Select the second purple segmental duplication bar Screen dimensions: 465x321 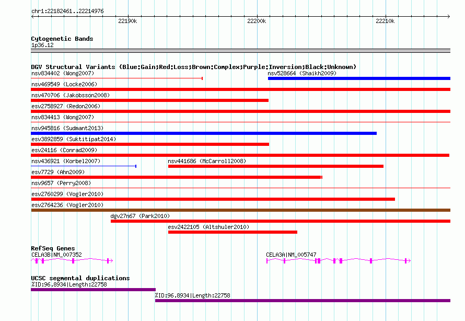(x=303, y=301)
